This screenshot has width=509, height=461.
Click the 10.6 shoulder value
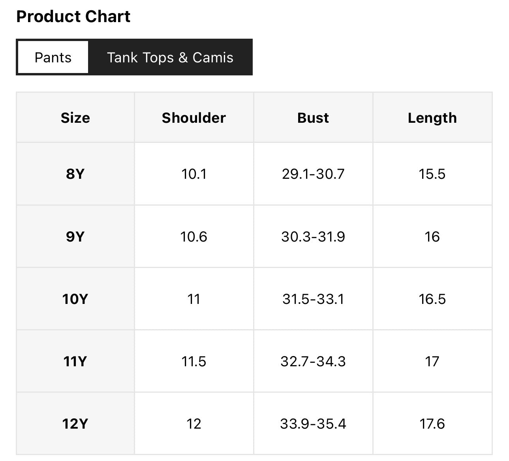(194, 236)
